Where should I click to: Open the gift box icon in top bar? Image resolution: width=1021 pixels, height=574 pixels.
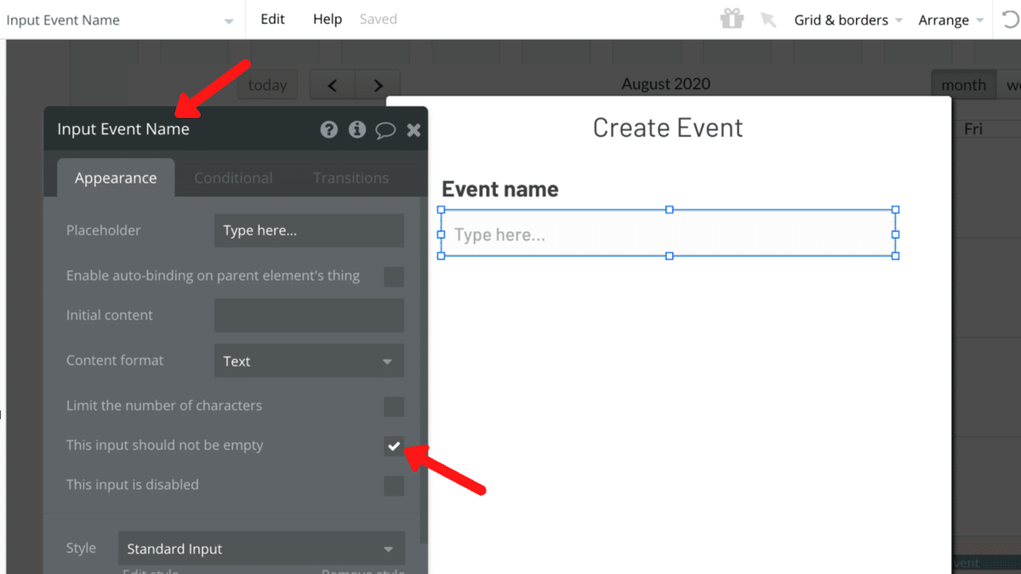[x=732, y=19]
